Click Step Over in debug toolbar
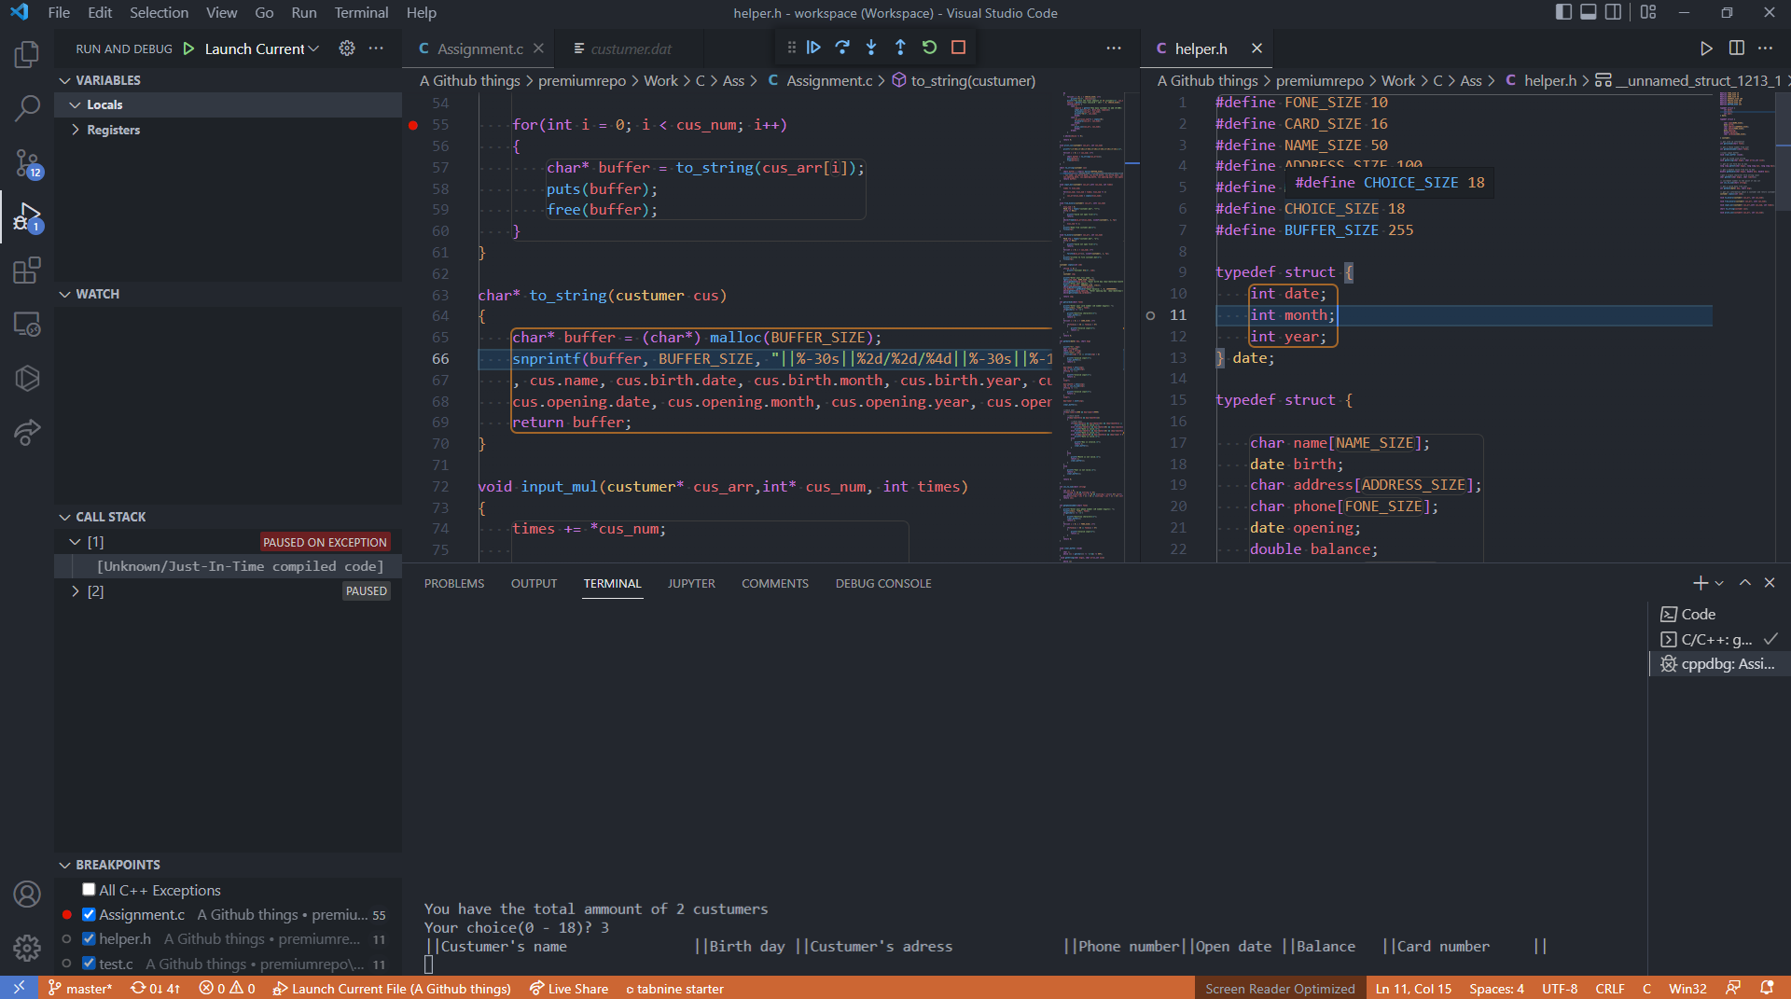Screen dimensions: 1791x999 pyautogui.click(x=842, y=48)
